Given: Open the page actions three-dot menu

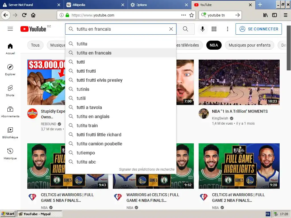Looking at the screenshot, I should click(x=183, y=15).
